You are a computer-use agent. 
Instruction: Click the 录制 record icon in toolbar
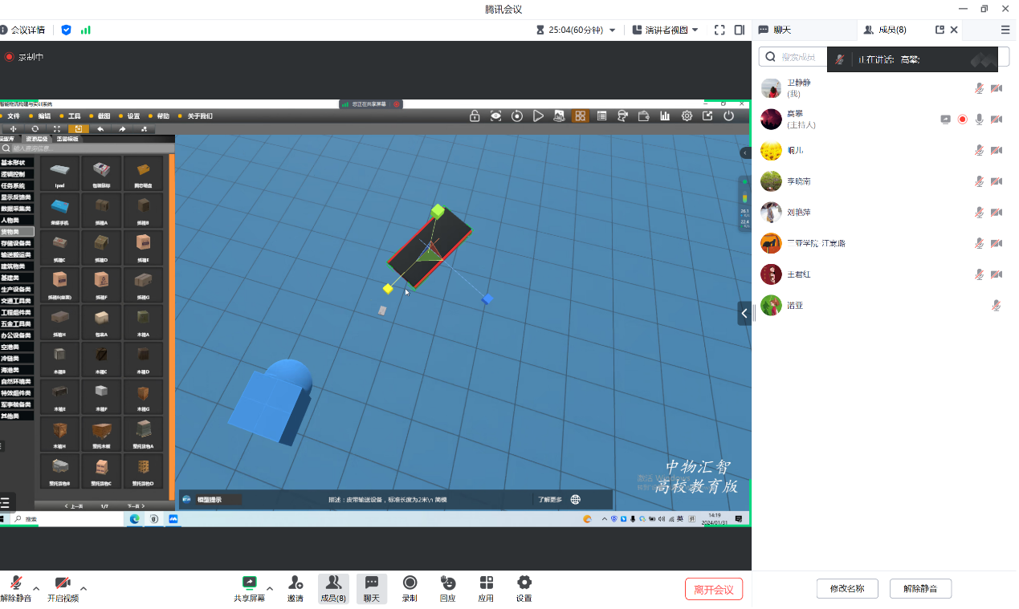[x=410, y=583]
